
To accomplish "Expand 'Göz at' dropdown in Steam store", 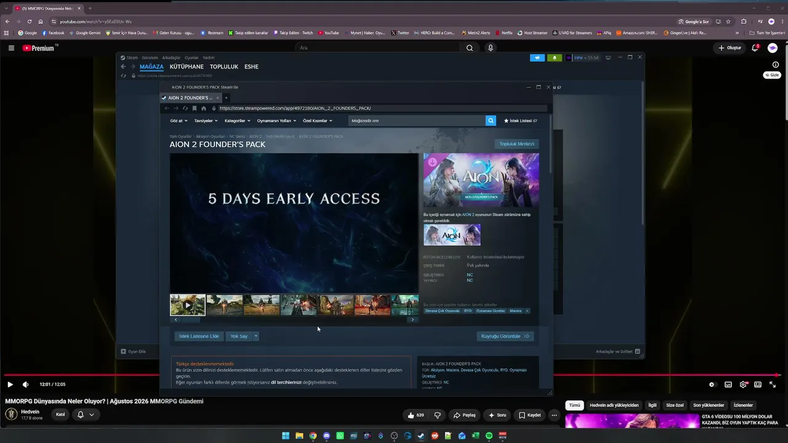I will pos(179,121).
